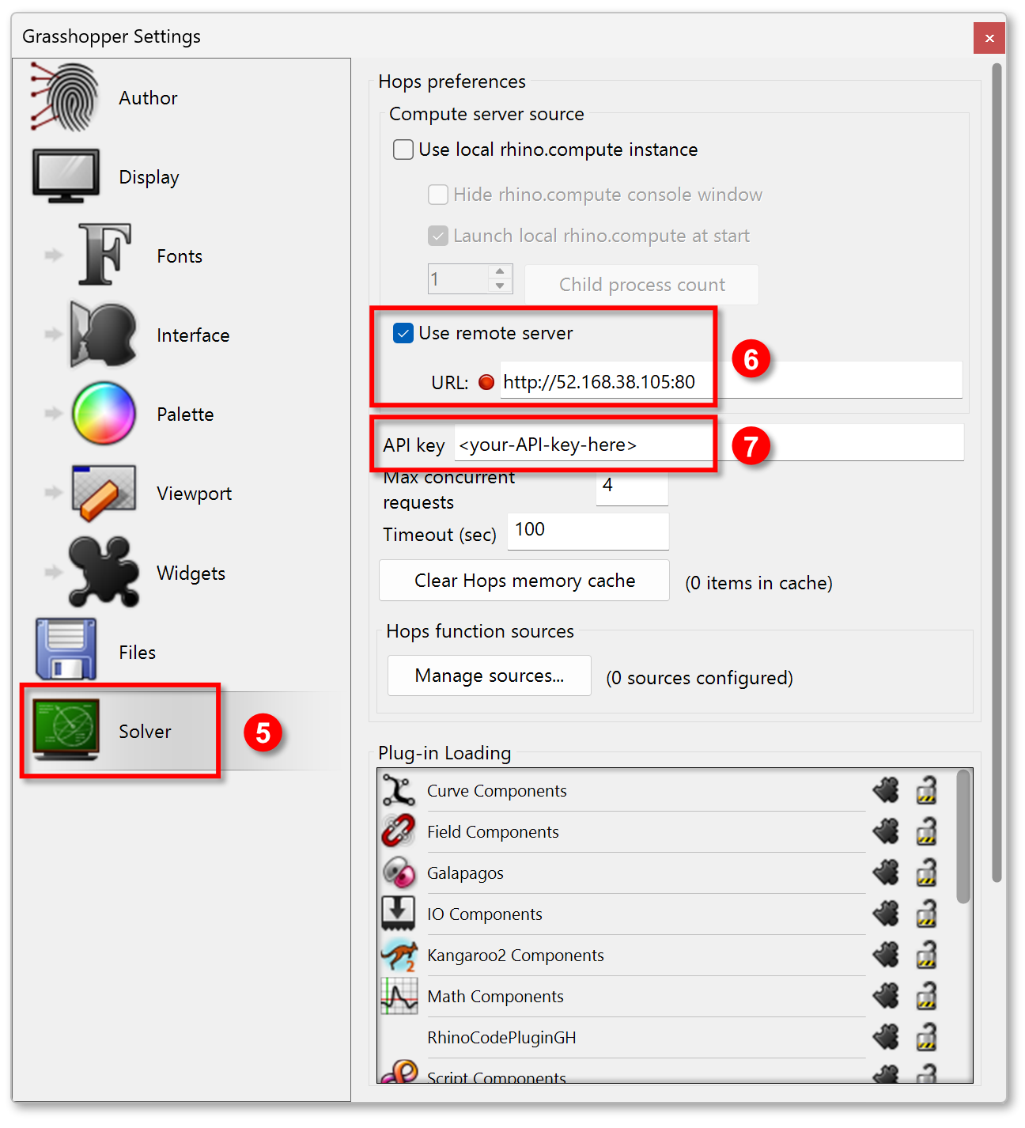The image size is (1025, 1128).
Task: Open Author settings via the fingerprint icon
Action: 65,97
